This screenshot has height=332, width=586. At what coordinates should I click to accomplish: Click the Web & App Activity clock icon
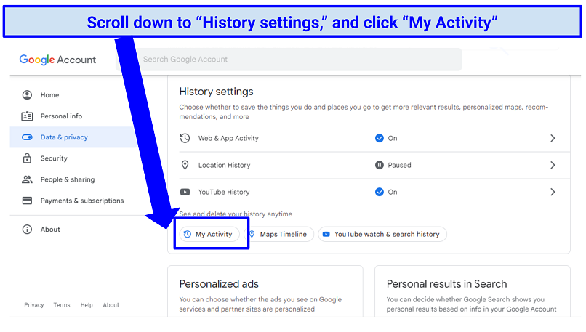[185, 138]
